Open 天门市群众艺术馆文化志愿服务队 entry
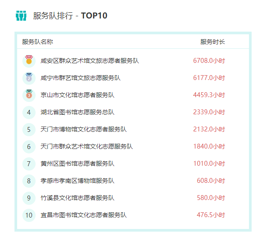Viewport: 256px width, 247px height. pos(87,146)
